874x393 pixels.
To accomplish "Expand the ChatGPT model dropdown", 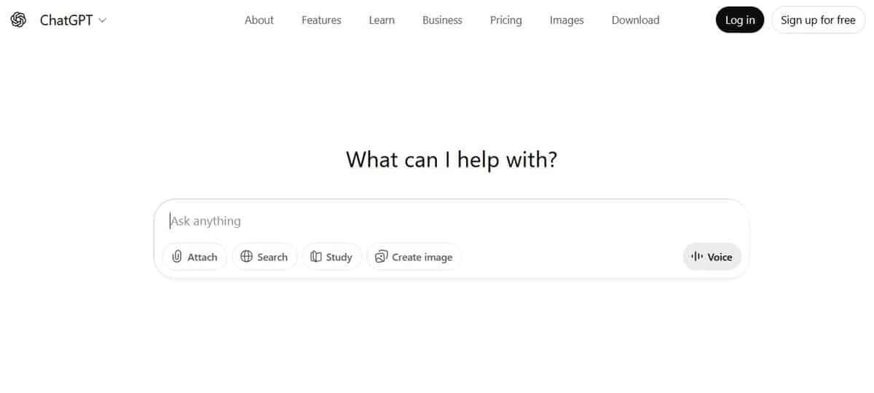I will [73, 20].
